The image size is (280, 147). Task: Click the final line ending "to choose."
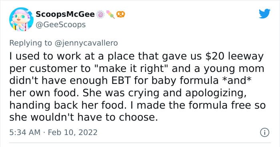click(84, 117)
